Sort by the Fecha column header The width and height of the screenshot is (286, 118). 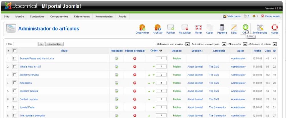[x=257, y=51]
